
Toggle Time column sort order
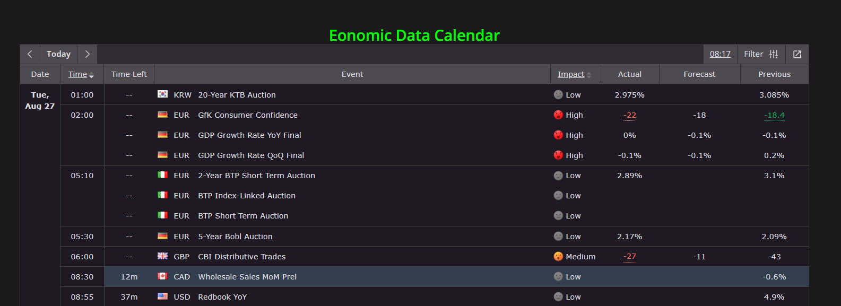pyautogui.click(x=77, y=74)
